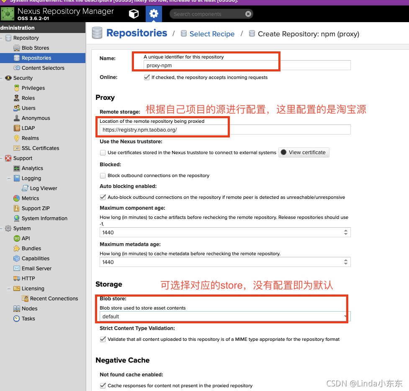The width and height of the screenshot is (409, 391).
Task: Click the LDAP book icon
Action: coord(17,128)
